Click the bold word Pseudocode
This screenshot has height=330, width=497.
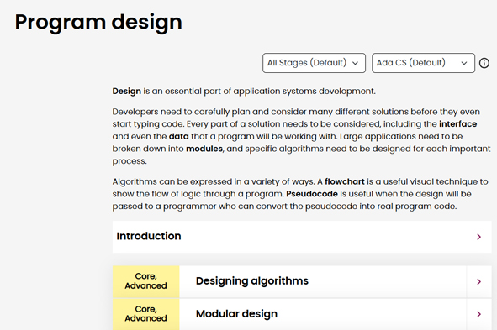click(312, 194)
